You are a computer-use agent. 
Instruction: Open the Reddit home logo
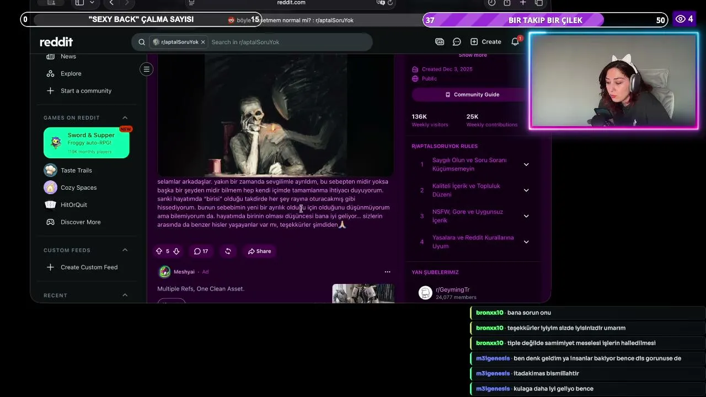[x=56, y=42]
